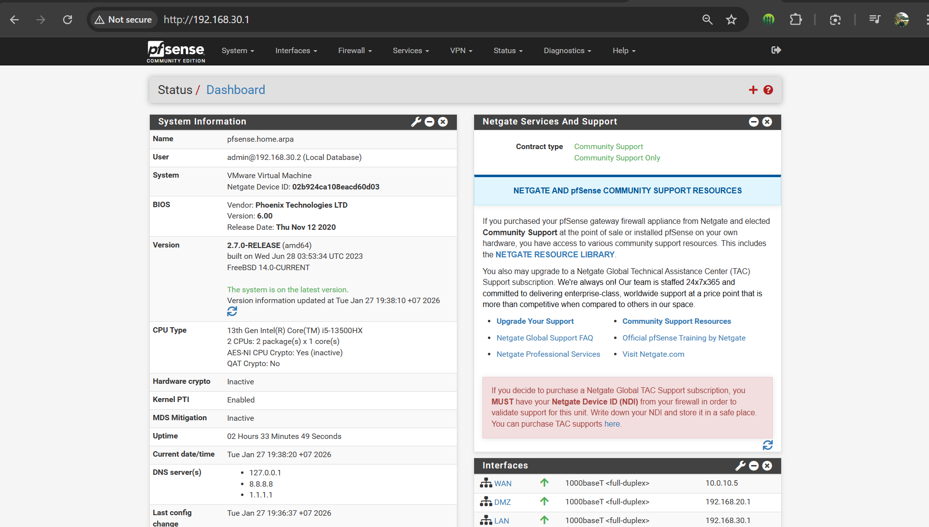Collapse the System Information widget
The height and width of the screenshot is (527, 929).
click(x=430, y=122)
